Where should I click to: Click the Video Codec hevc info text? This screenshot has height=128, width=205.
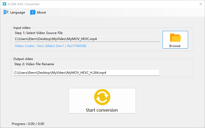pos(51,46)
